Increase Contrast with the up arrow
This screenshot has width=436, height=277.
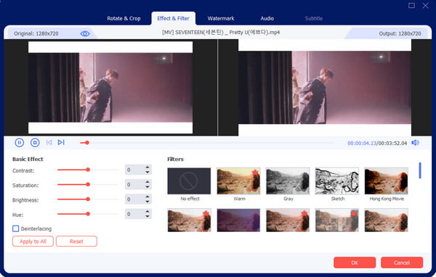coord(148,168)
